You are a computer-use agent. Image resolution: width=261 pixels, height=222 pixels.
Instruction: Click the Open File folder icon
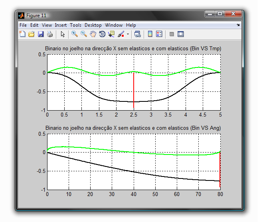[31, 34]
